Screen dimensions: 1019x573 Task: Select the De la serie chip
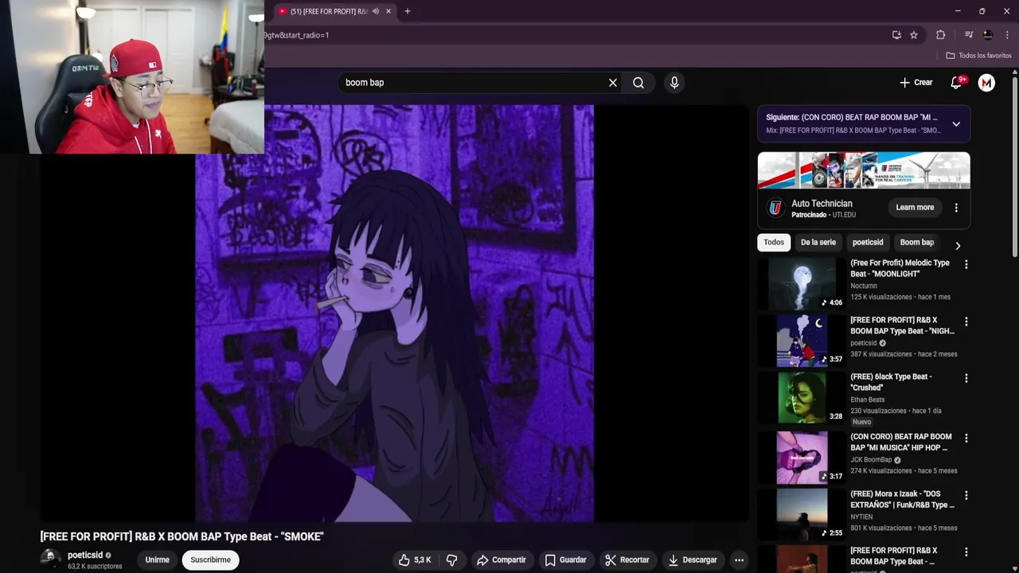click(x=818, y=243)
